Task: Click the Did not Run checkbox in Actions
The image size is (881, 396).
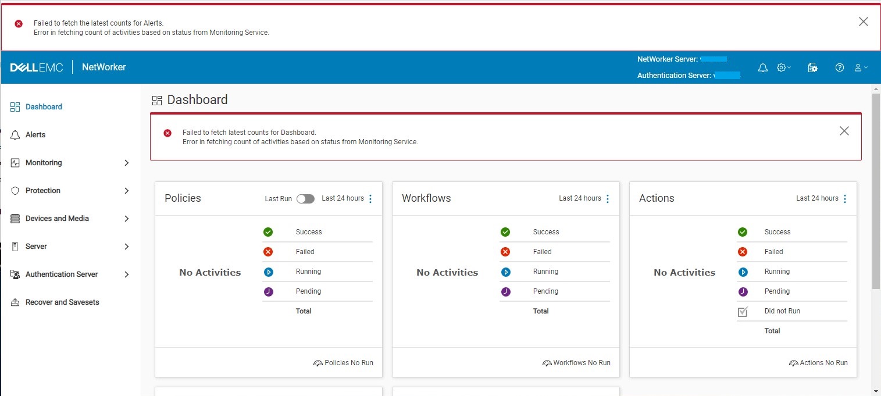Action: coord(743,311)
